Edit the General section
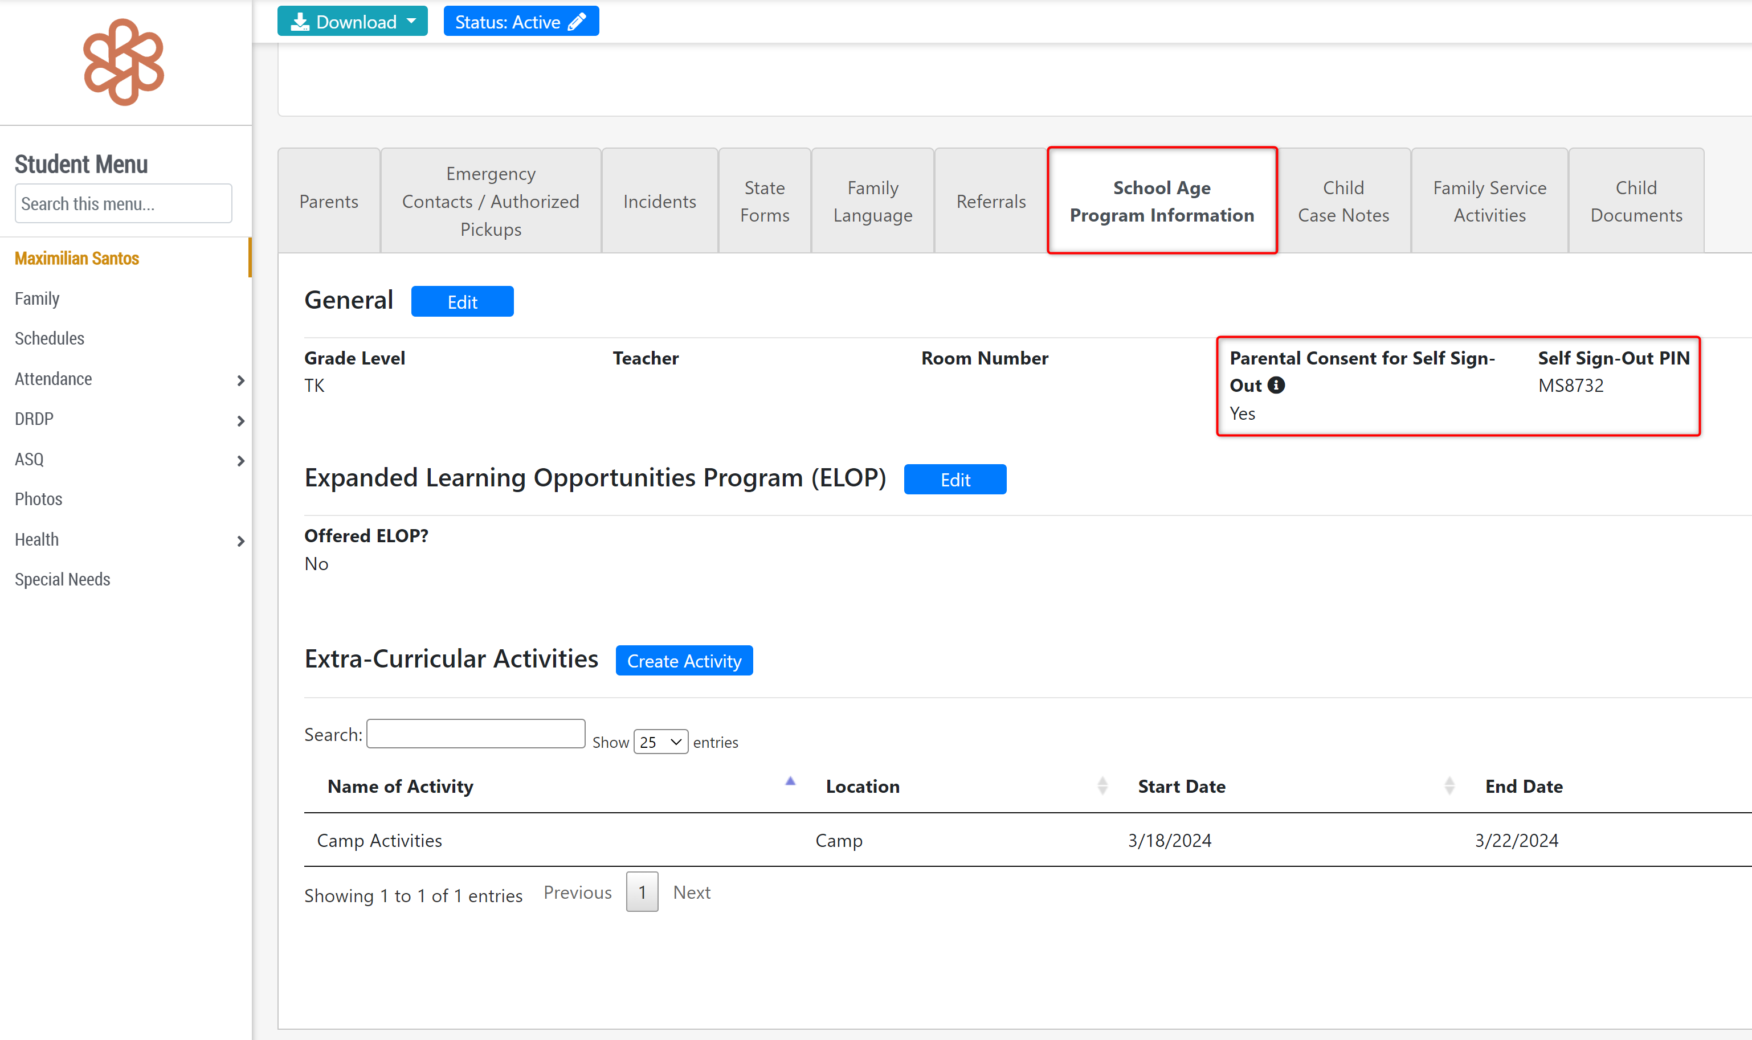Screen dimensions: 1752x1040 (462, 302)
